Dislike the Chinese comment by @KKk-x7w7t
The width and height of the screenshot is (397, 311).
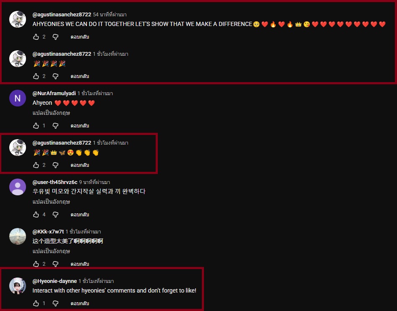click(55, 264)
